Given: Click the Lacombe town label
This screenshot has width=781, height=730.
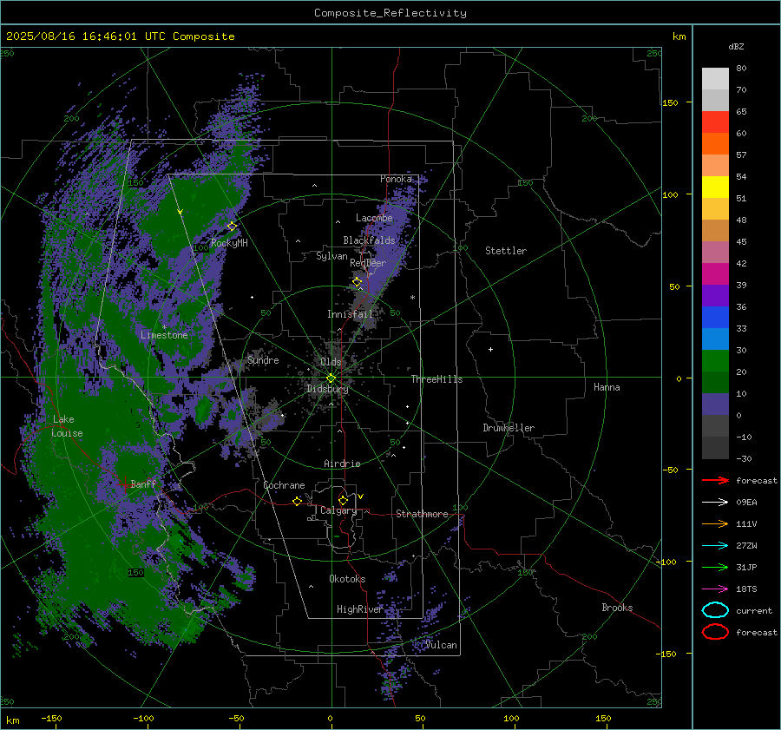Looking at the screenshot, I should pyautogui.click(x=374, y=218).
